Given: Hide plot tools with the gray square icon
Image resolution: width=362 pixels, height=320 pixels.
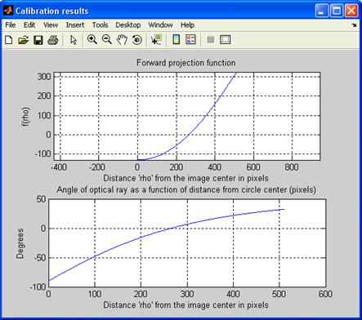Looking at the screenshot, I should [211, 40].
